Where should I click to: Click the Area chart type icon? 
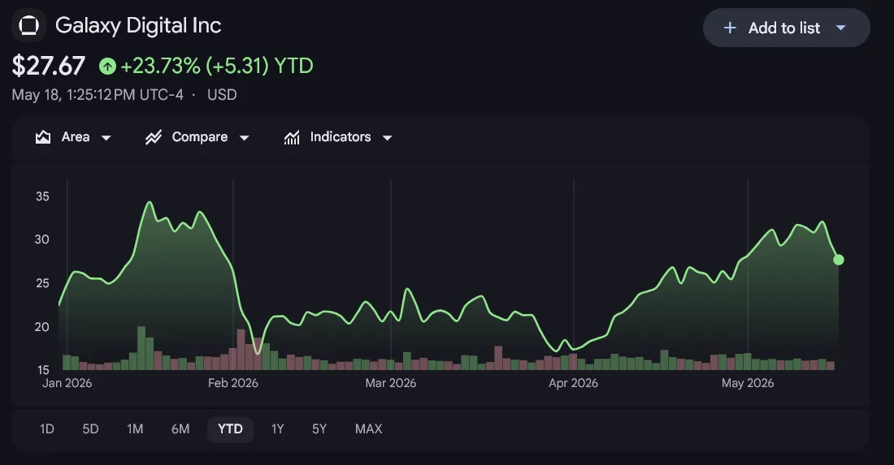click(43, 137)
